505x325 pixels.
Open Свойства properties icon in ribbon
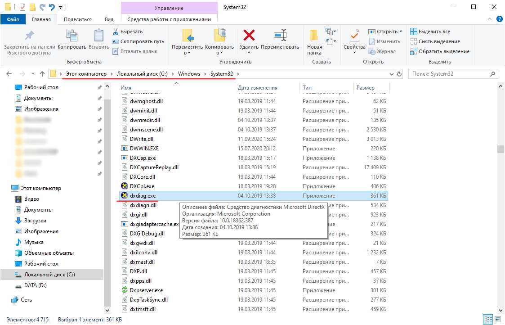354,36
